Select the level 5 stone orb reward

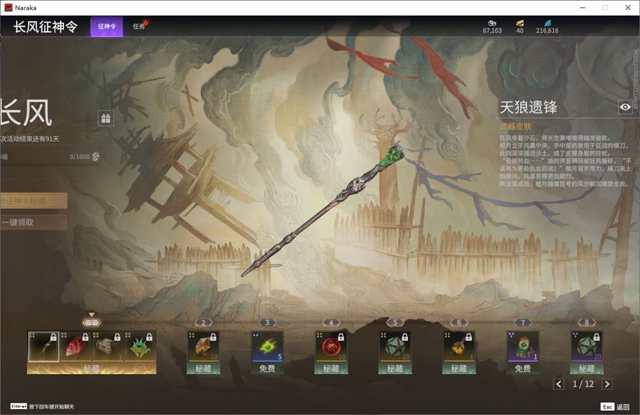tap(395, 346)
